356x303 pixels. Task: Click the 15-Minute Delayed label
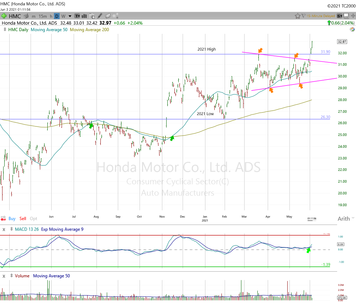click(321, 16)
